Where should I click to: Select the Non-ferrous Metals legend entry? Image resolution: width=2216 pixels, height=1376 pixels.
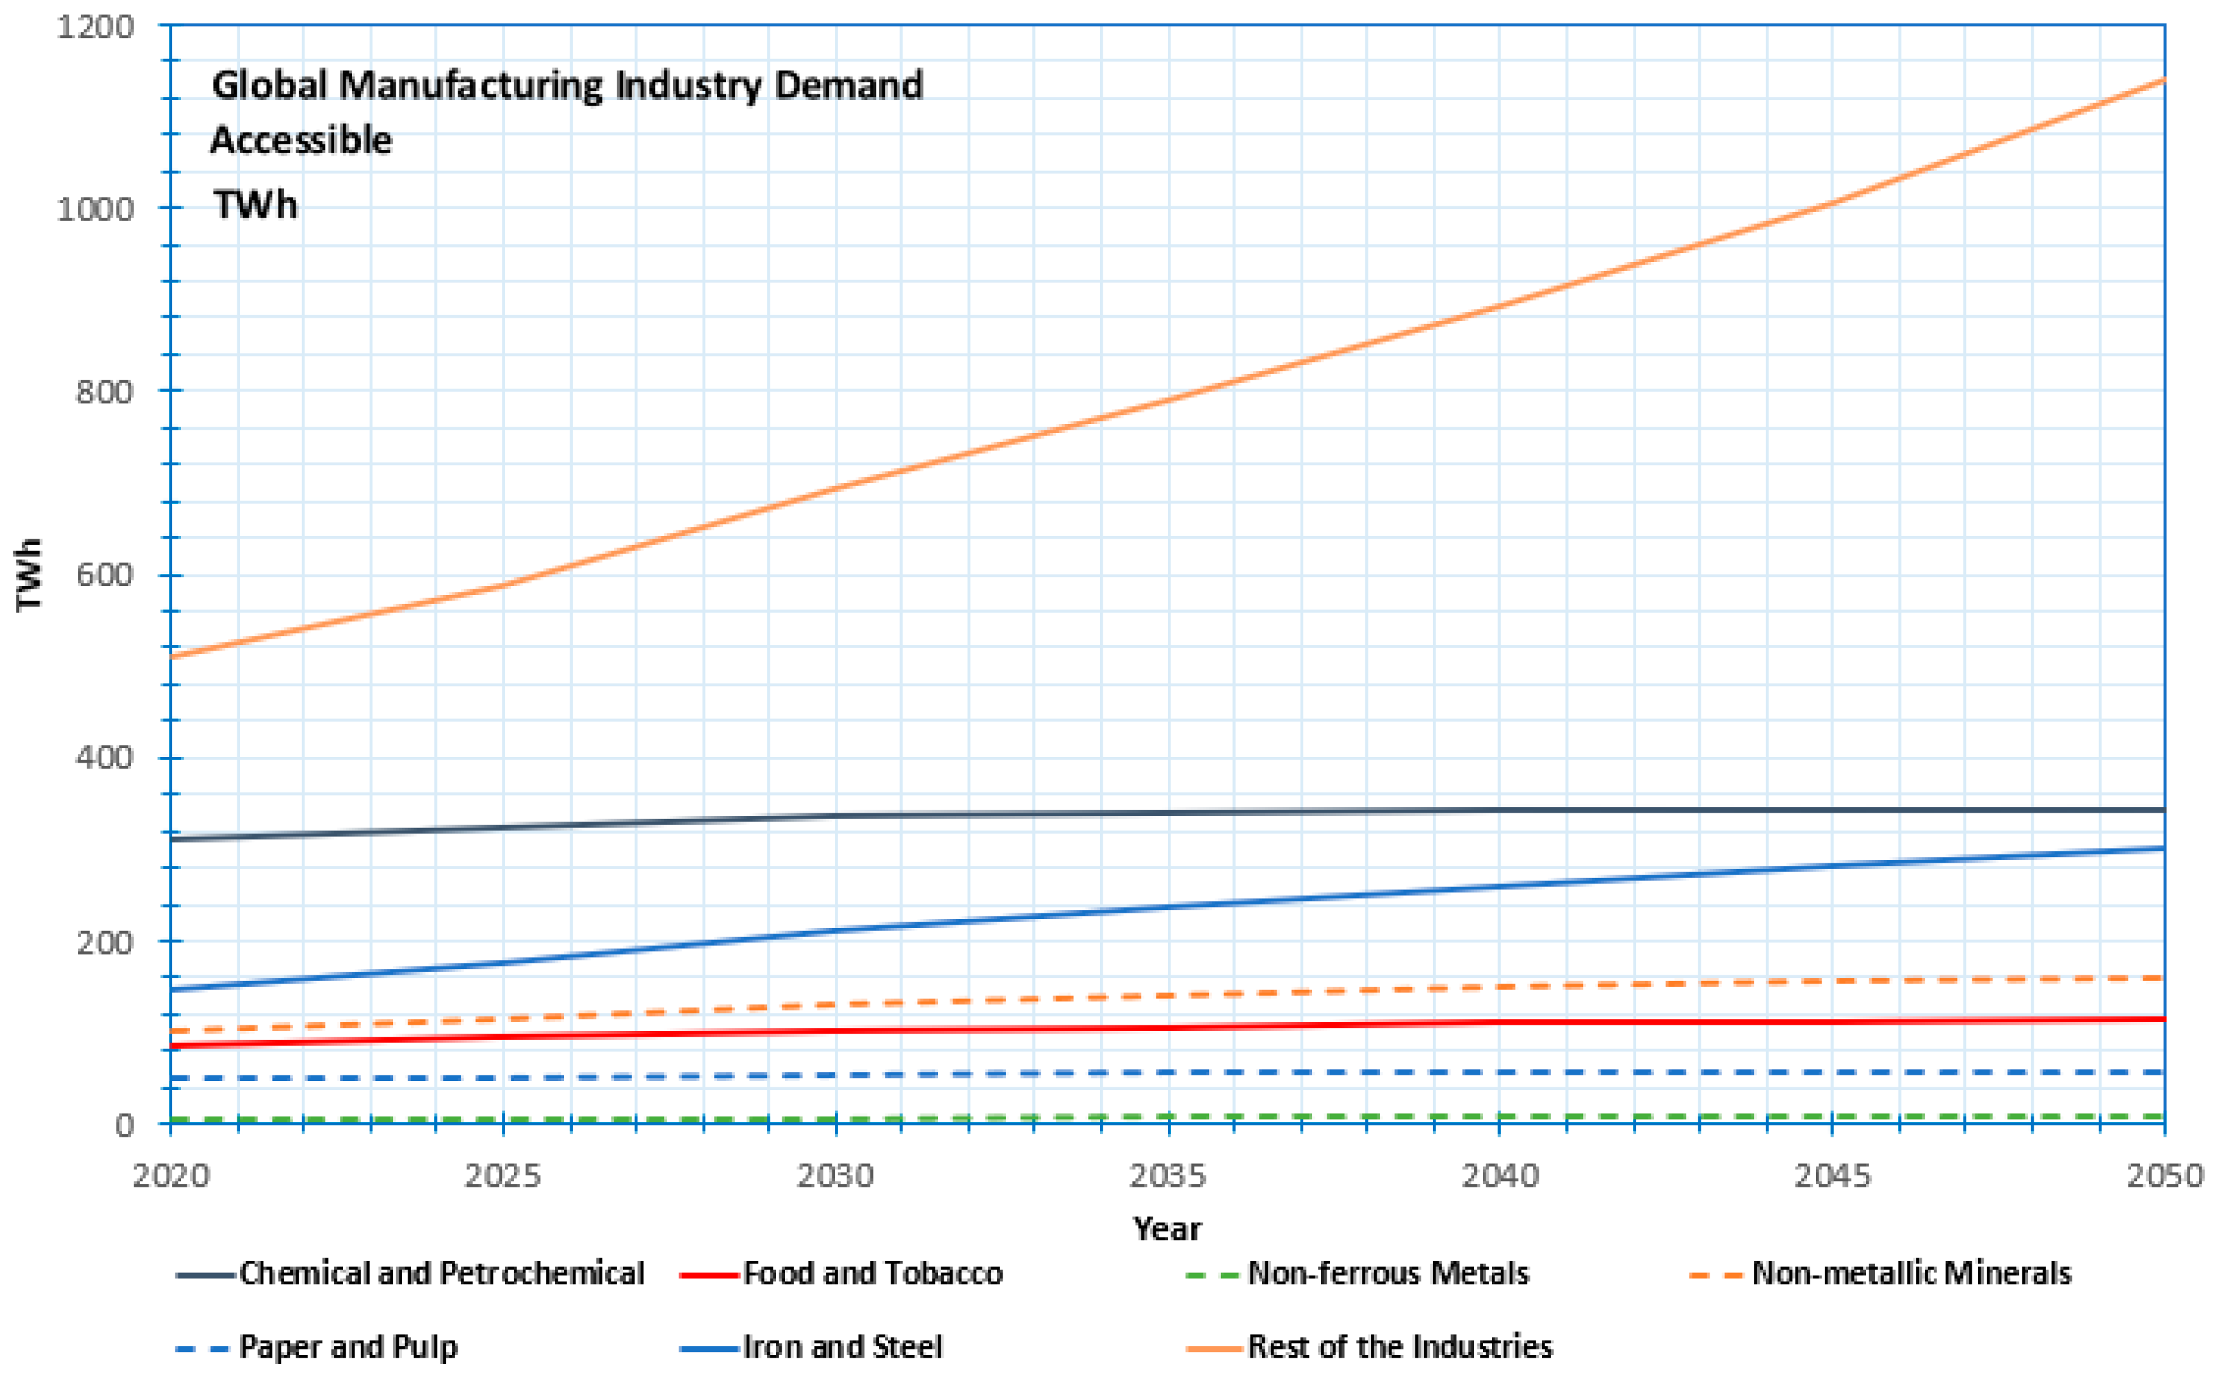pyautogui.click(x=1388, y=1272)
